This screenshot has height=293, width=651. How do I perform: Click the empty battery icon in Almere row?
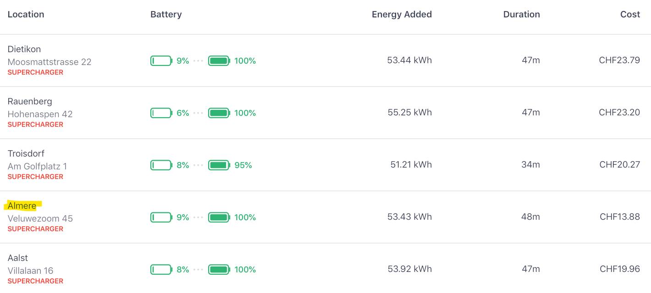tap(161, 217)
